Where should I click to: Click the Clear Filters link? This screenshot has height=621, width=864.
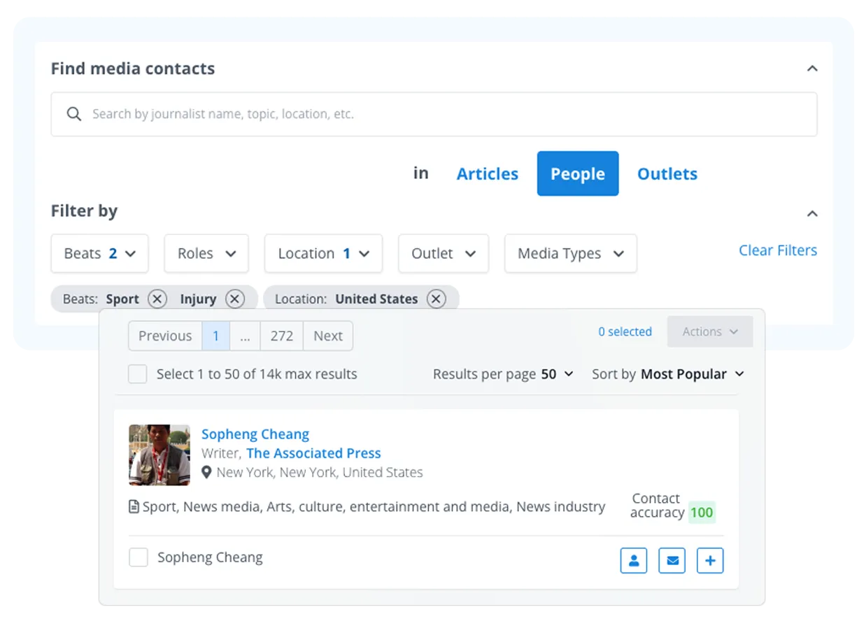tap(777, 250)
